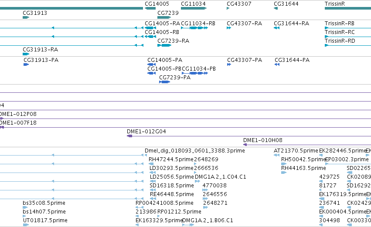Select the CG31644 gene label

(286, 4)
